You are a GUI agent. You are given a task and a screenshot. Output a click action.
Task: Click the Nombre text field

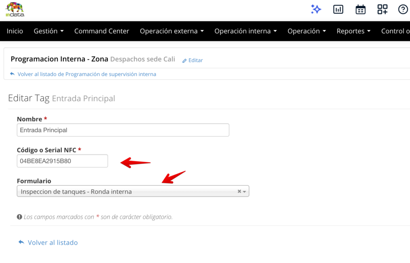(x=123, y=130)
